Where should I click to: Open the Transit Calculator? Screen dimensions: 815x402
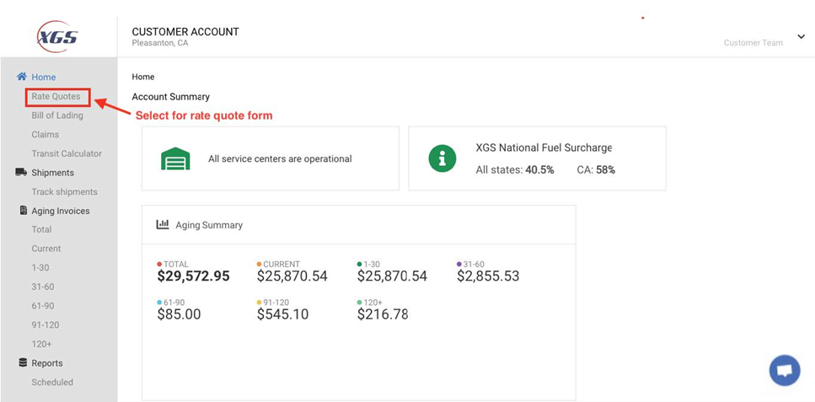click(67, 153)
